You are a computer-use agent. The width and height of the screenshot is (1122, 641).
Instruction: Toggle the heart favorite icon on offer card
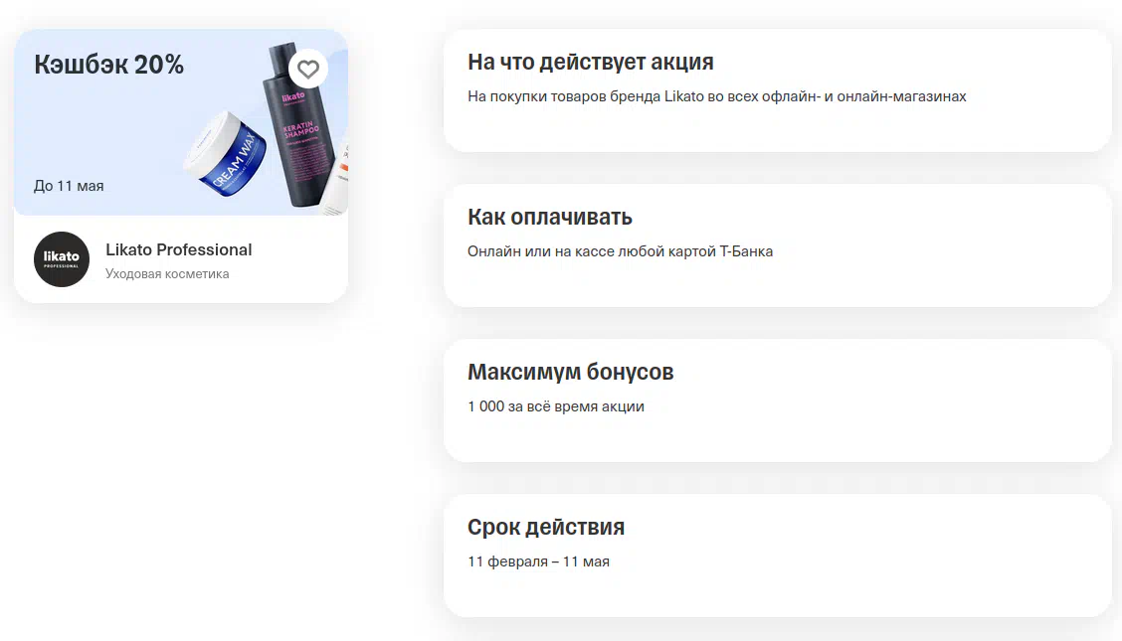(x=308, y=69)
